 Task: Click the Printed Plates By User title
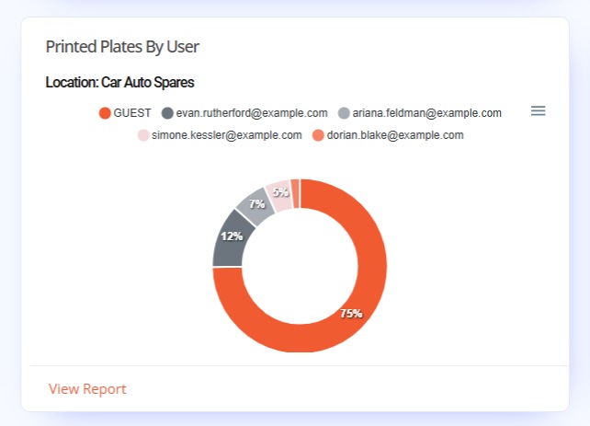coord(122,47)
